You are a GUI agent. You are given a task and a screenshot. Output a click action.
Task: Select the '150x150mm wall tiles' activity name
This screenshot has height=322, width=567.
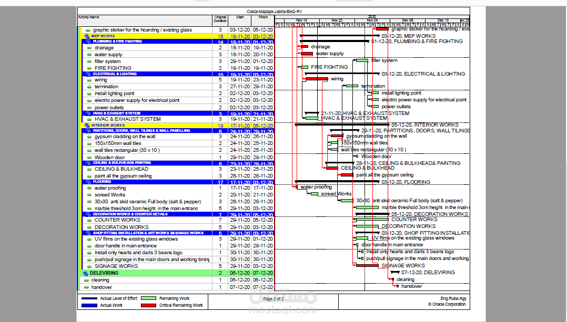point(118,143)
